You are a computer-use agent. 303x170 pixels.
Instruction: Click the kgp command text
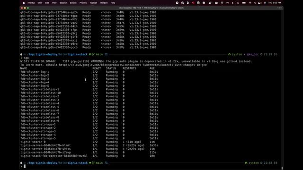pos(26,58)
